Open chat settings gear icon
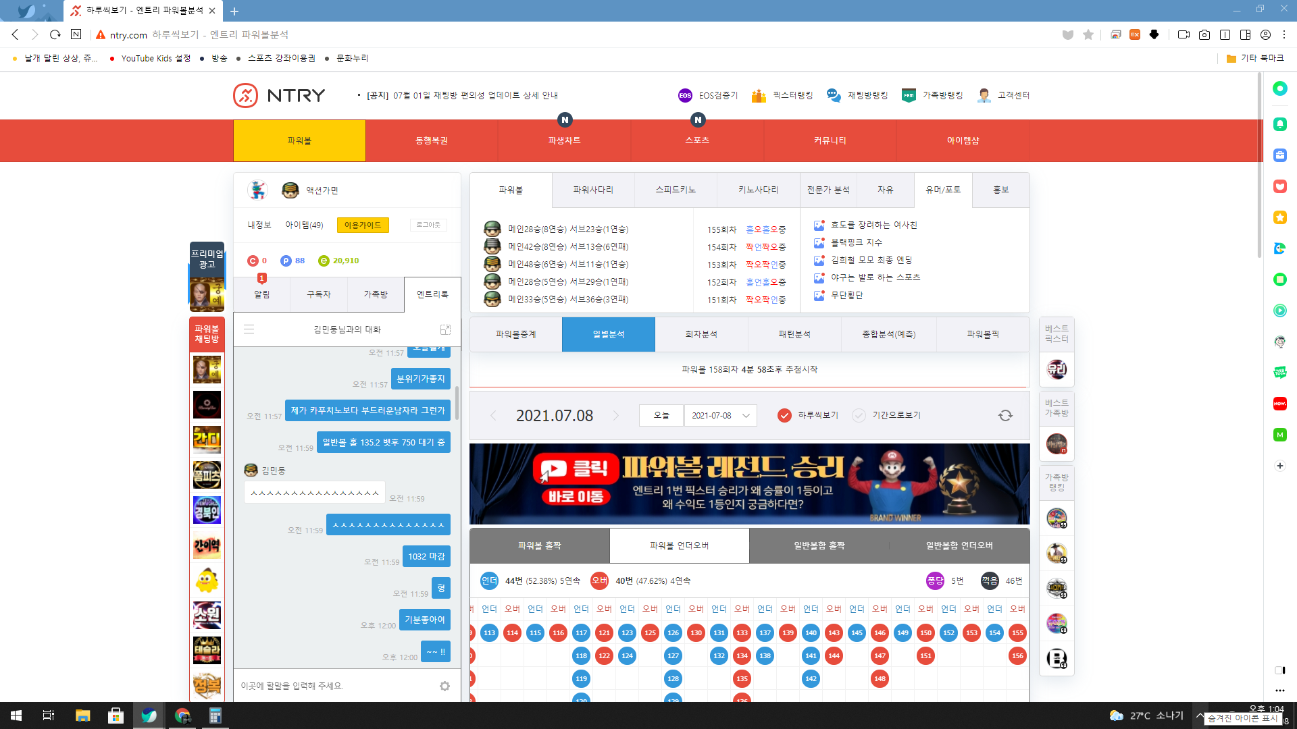The image size is (1297, 729). coord(444,686)
